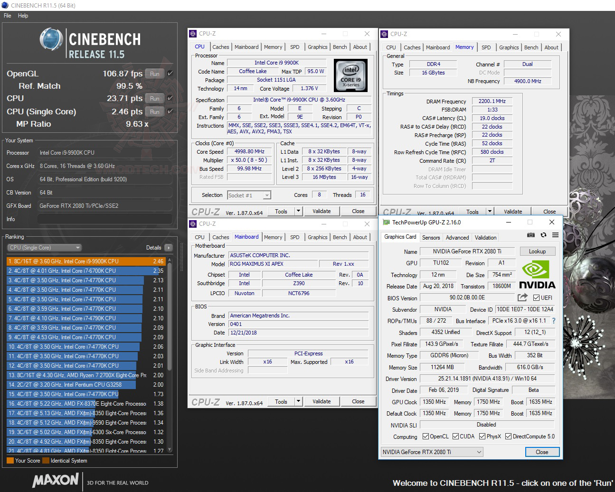Open the GPU-Z hamburger menu
The height and width of the screenshot is (492, 615).
555,235
